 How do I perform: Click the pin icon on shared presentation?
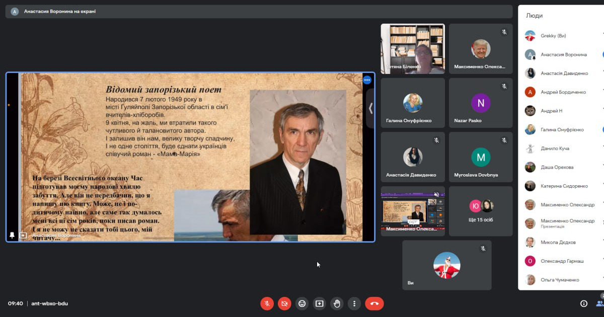coord(12,235)
